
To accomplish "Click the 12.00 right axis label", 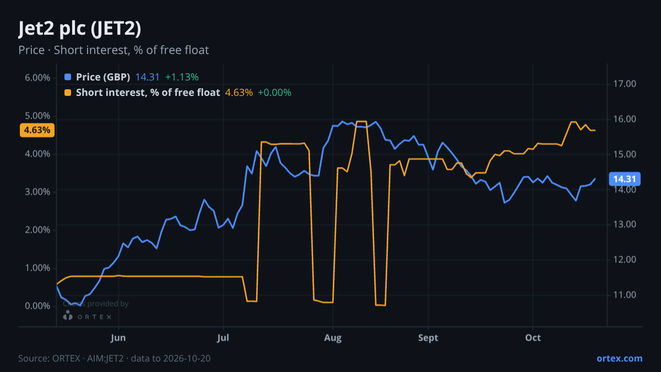I will tap(625, 260).
